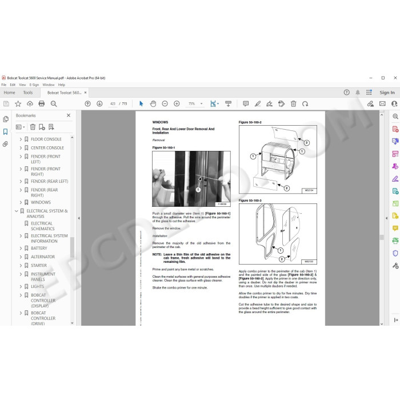Open ELECTRICAL SCHEMATICS bookmark
This screenshot has width=400, height=400.
tap(43, 226)
